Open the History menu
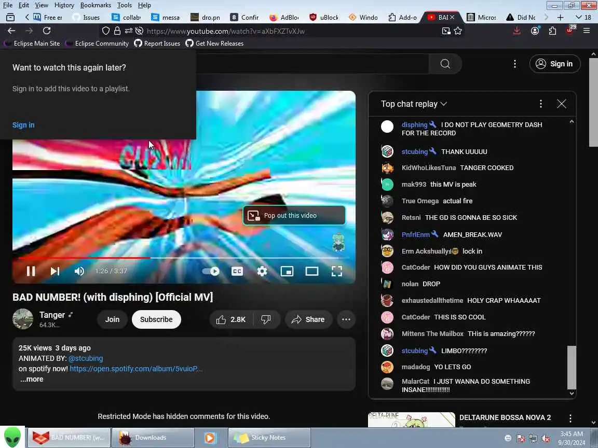This screenshot has width=598, height=448. (64, 5)
